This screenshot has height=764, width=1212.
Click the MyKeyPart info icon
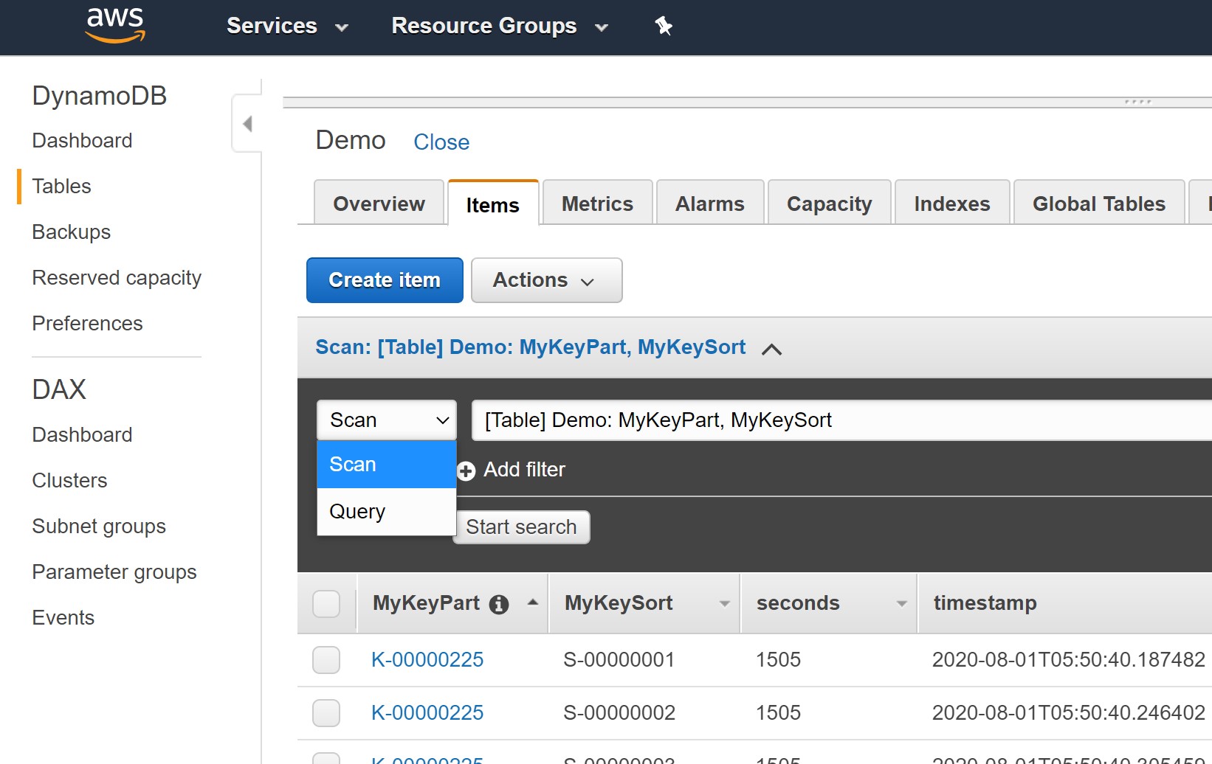point(499,605)
